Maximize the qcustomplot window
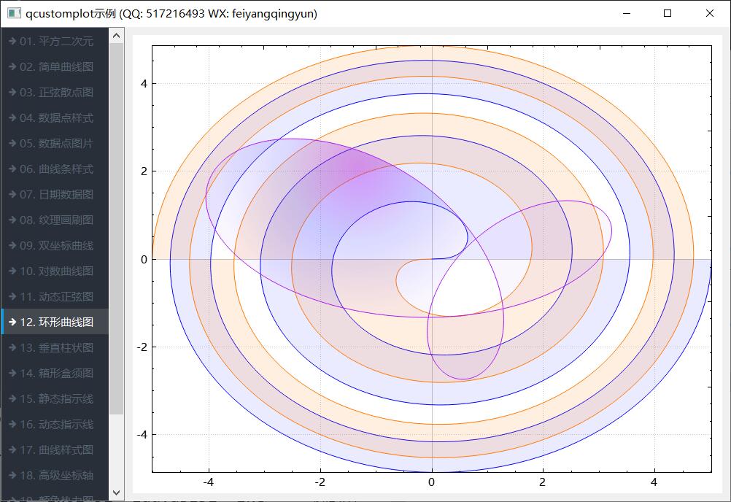 pyautogui.click(x=667, y=13)
